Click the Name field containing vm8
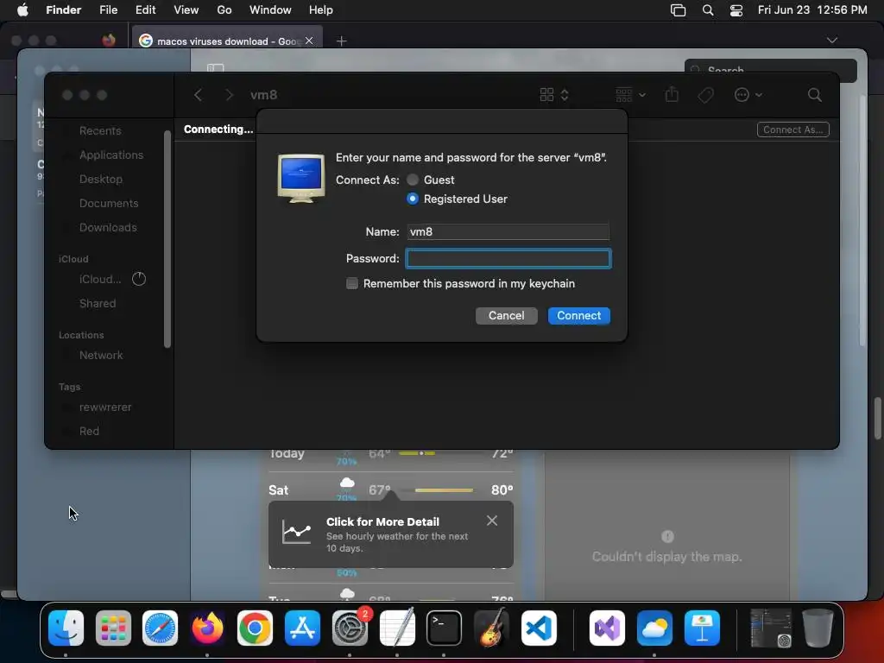This screenshot has width=884, height=663. [508, 231]
